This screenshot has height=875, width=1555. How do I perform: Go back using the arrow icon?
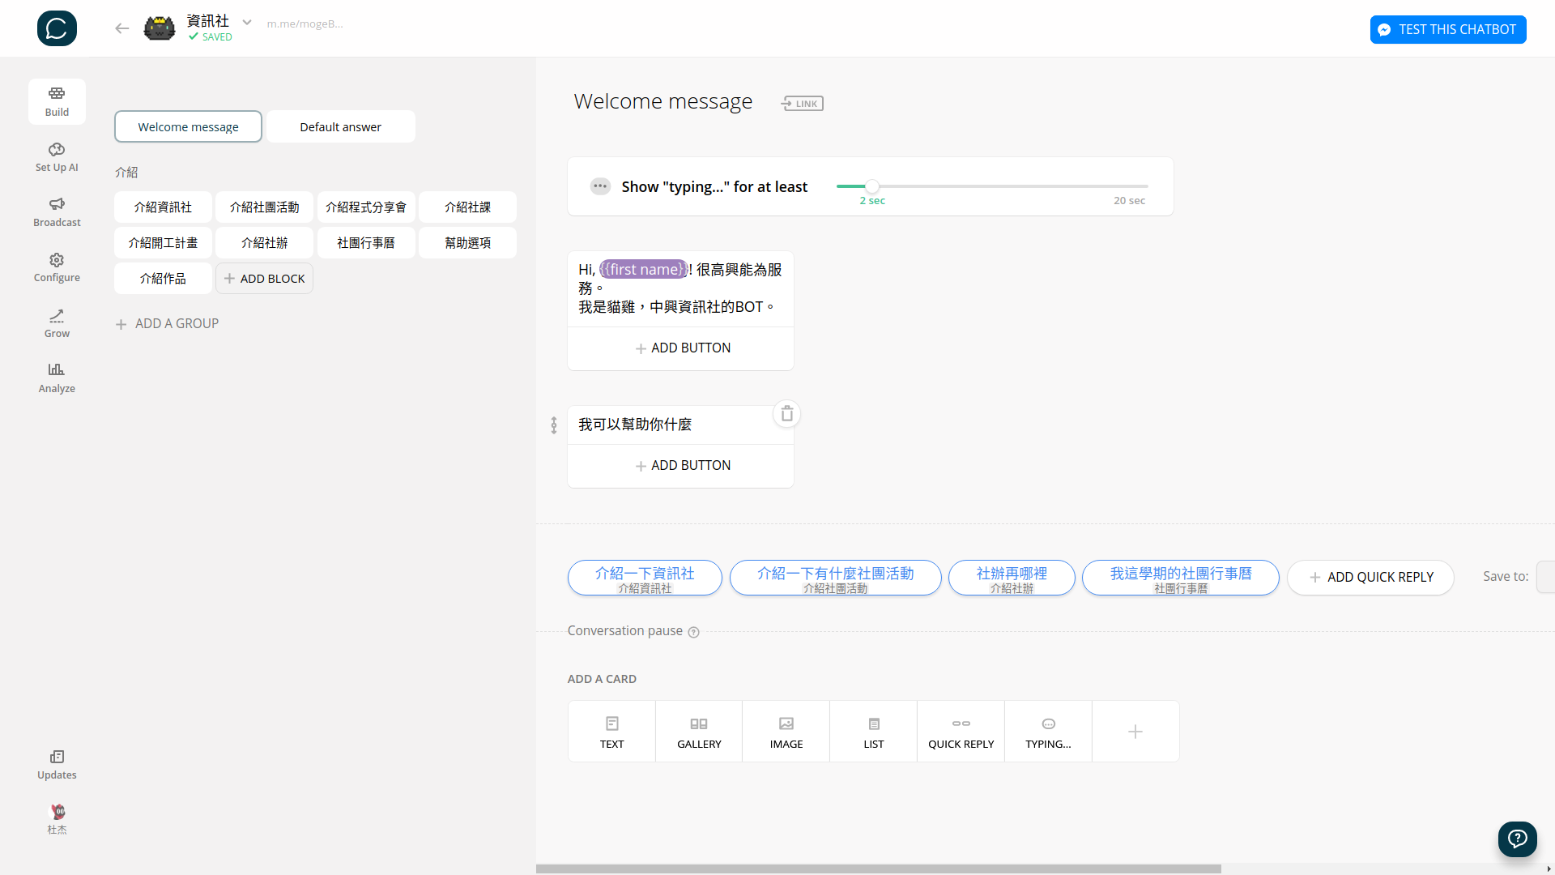(122, 28)
